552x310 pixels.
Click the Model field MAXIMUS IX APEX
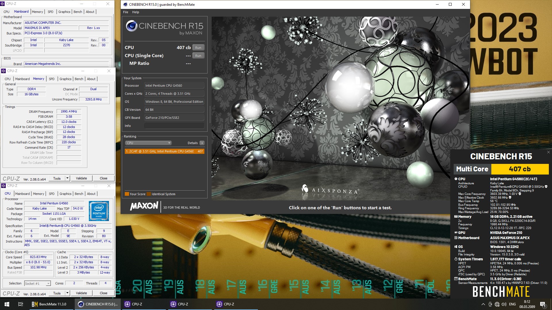[x=51, y=28]
